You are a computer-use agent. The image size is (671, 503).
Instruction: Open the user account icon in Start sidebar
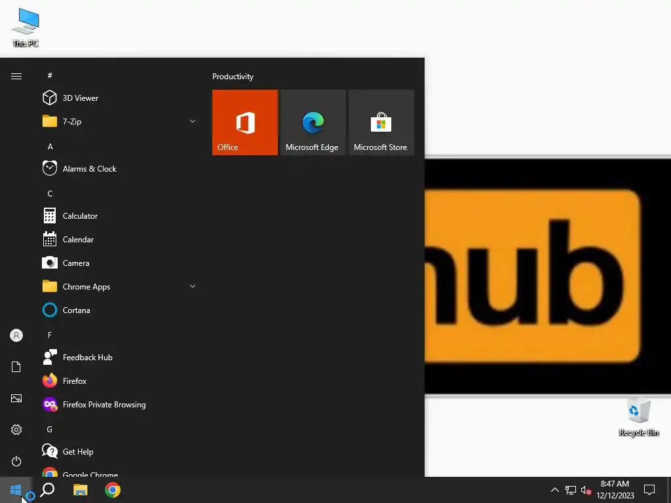(16, 335)
